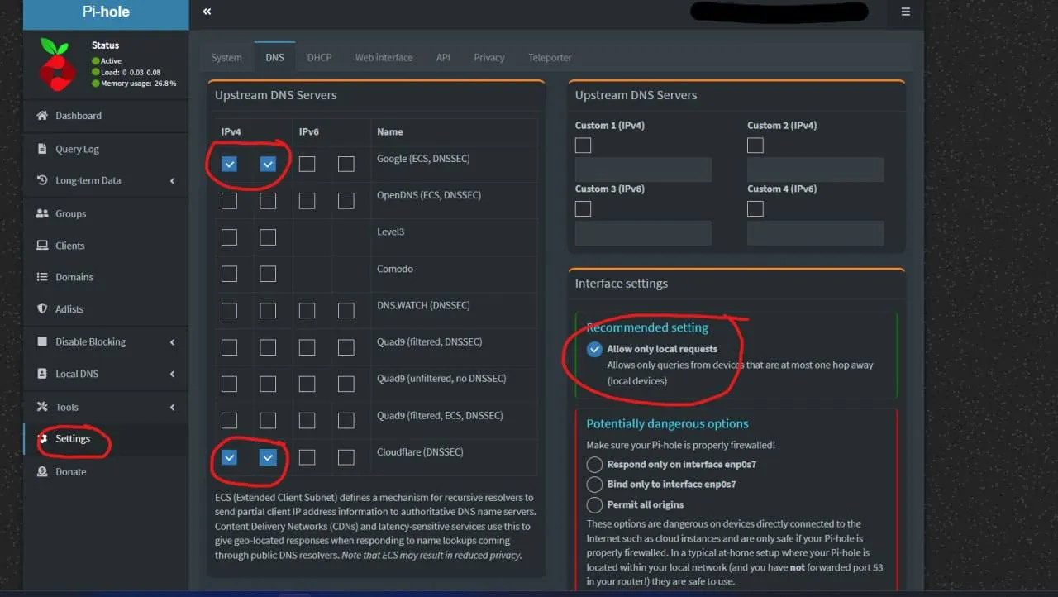Viewport: 1058px width, 597px height.
Task: Click the Adlists shield icon
Action: 42,309
